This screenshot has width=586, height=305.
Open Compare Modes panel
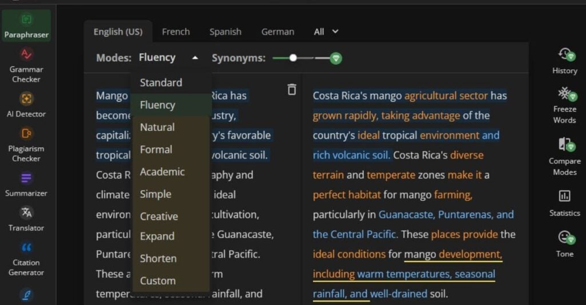point(564,156)
